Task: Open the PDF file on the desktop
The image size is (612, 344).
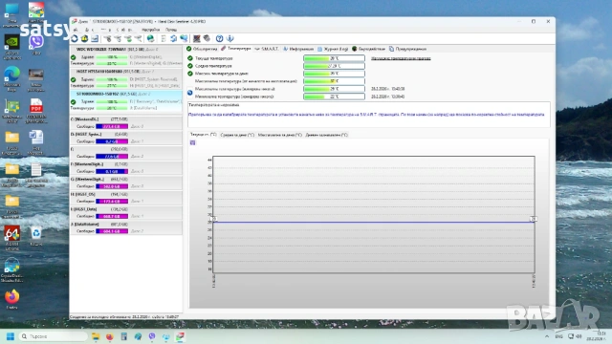Action: pyautogui.click(x=36, y=111)
